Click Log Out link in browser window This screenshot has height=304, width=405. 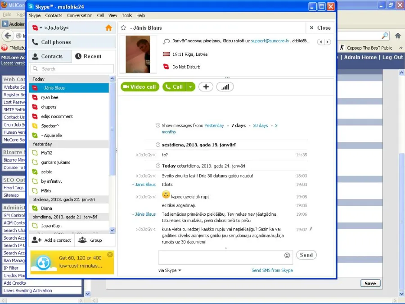click(x=392, y=57)
